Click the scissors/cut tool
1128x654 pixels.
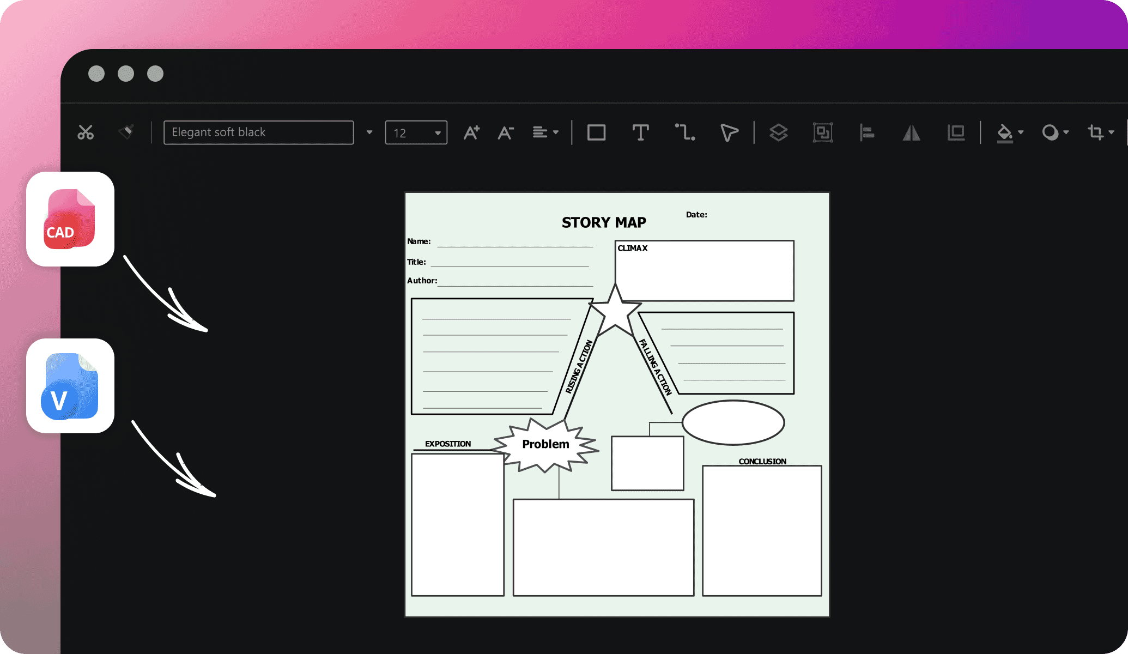86,131
